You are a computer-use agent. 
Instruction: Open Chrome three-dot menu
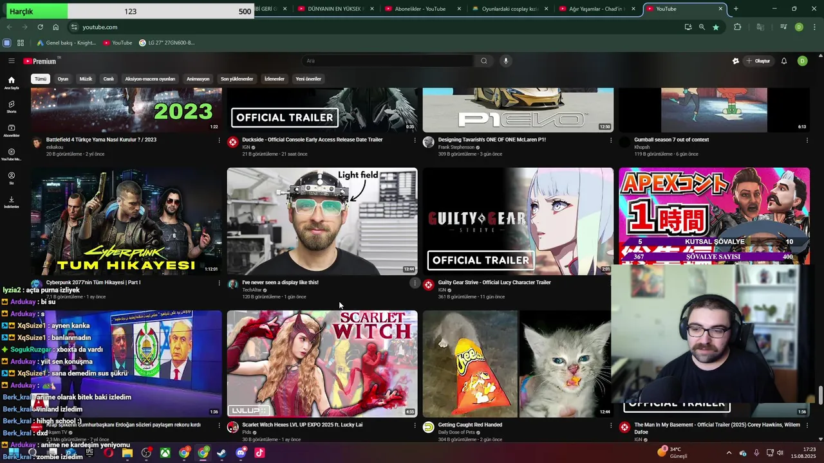click(x=814, y=27)
